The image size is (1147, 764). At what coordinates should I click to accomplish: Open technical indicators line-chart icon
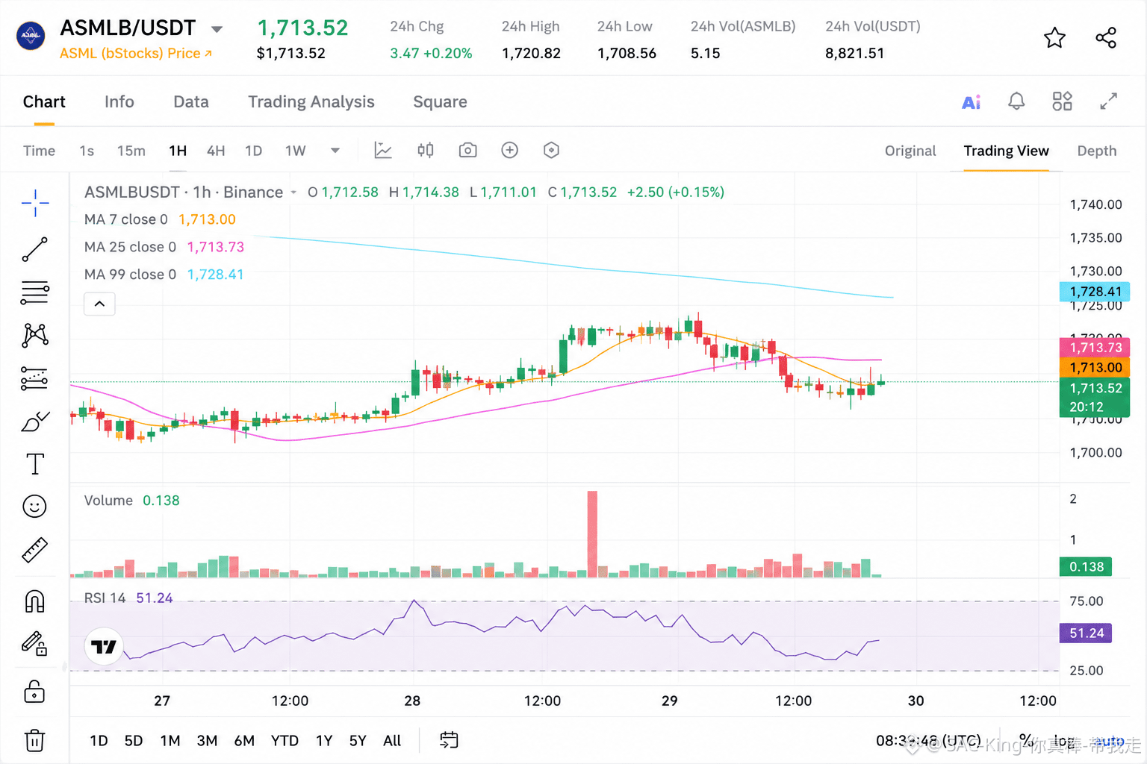[x=383, y=151]
